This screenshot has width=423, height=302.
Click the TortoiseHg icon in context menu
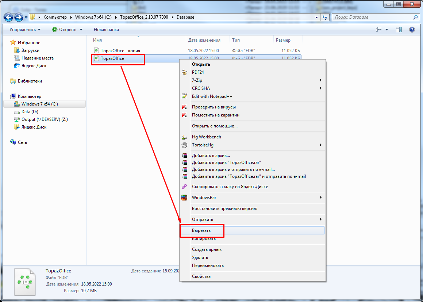pyautogui.click(x=185, y=145)
